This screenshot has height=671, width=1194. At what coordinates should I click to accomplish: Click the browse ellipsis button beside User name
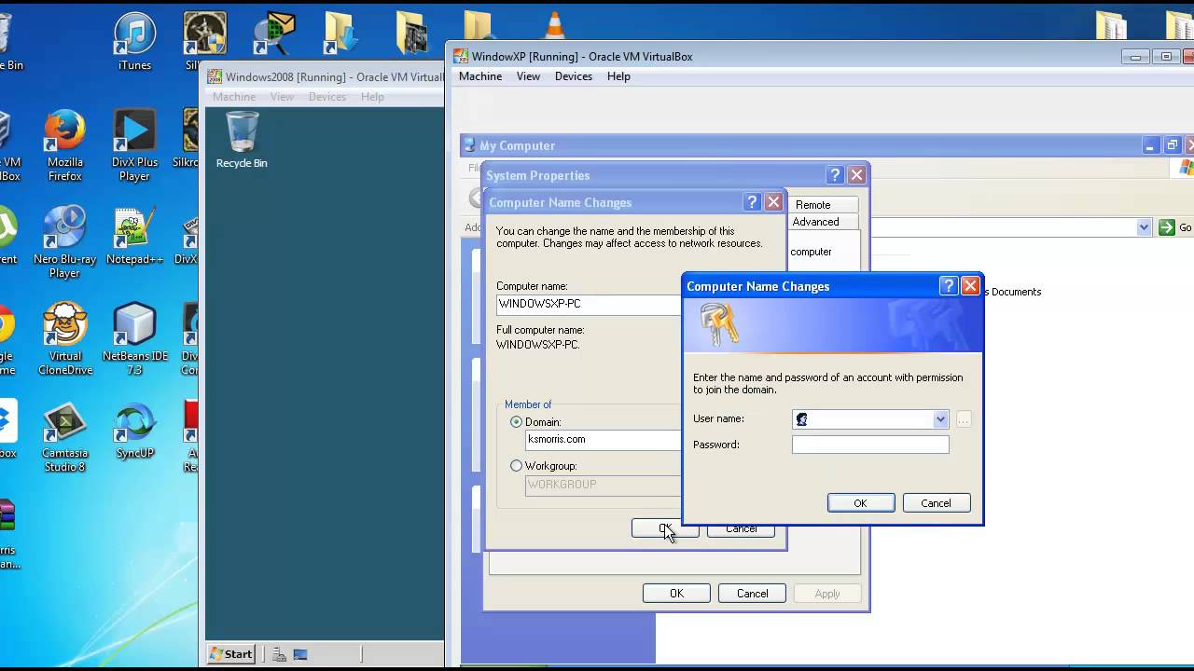point(964,419)
